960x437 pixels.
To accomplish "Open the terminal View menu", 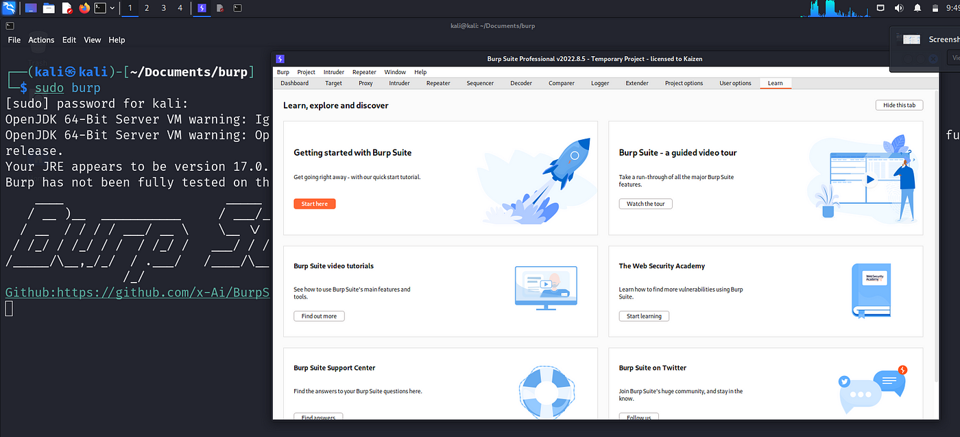I will pos(93,40).
